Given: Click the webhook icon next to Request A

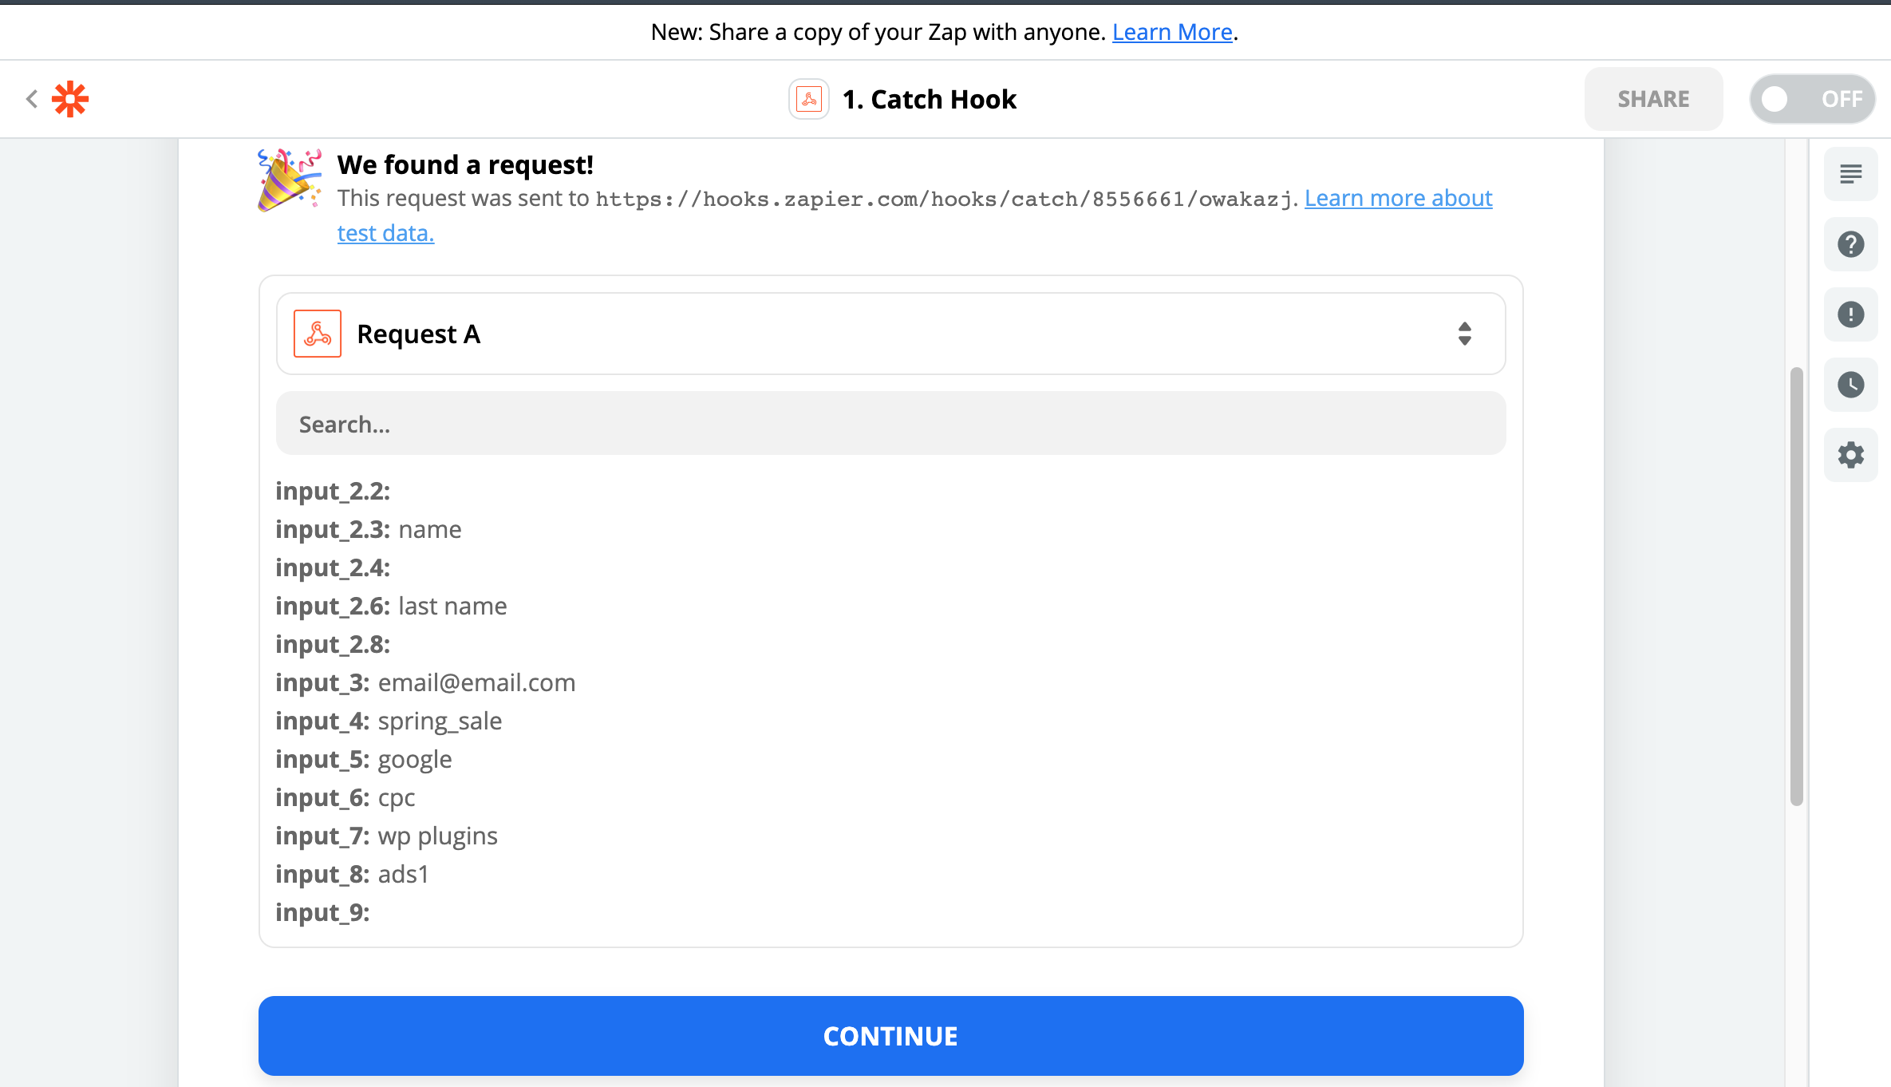Looking at the screenshot, I should [x=317, y=333].
